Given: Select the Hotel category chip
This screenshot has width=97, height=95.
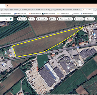Looking at the screenshot, I should 32,19.
